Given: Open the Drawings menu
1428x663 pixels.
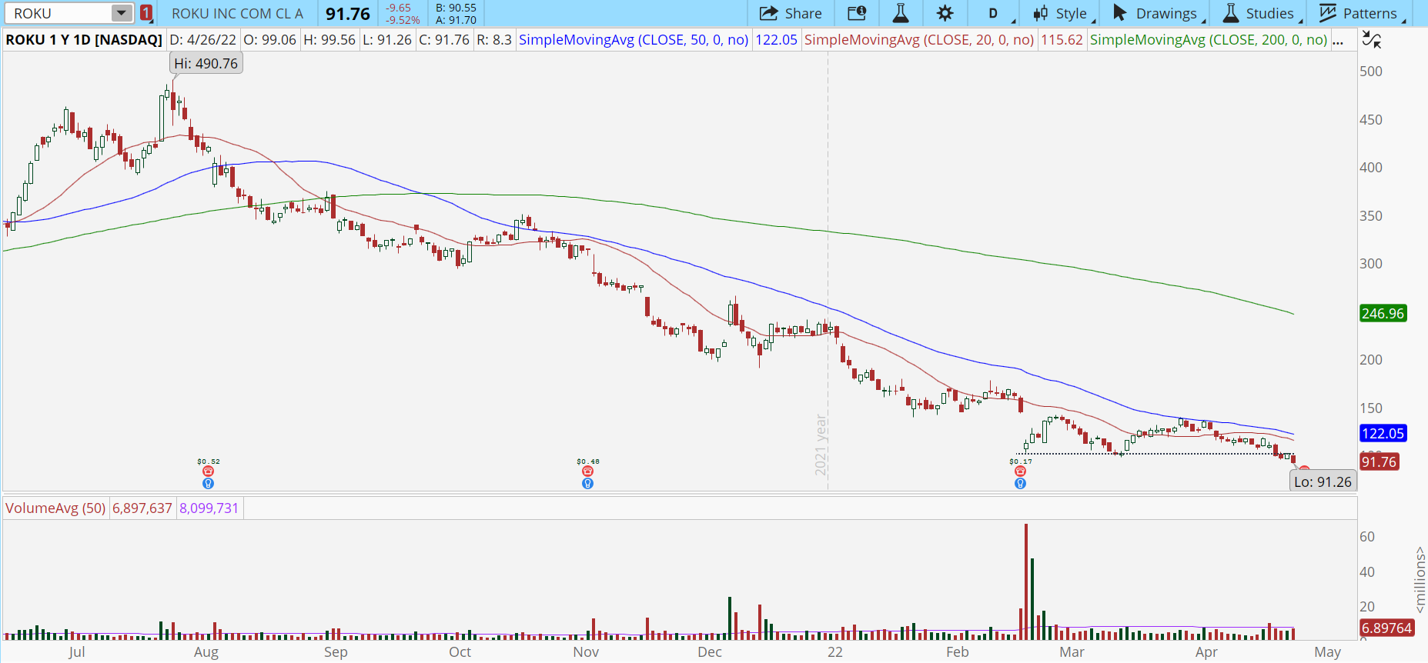Looking at the screenshot, I should [1156, 13].
